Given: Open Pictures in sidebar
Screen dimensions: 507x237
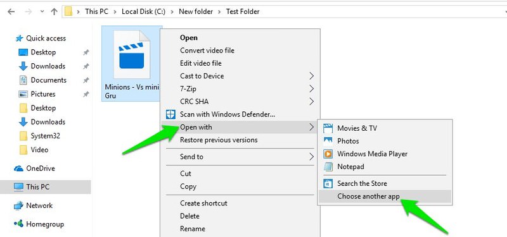Looking at the screenshot, I should (43, 94).
